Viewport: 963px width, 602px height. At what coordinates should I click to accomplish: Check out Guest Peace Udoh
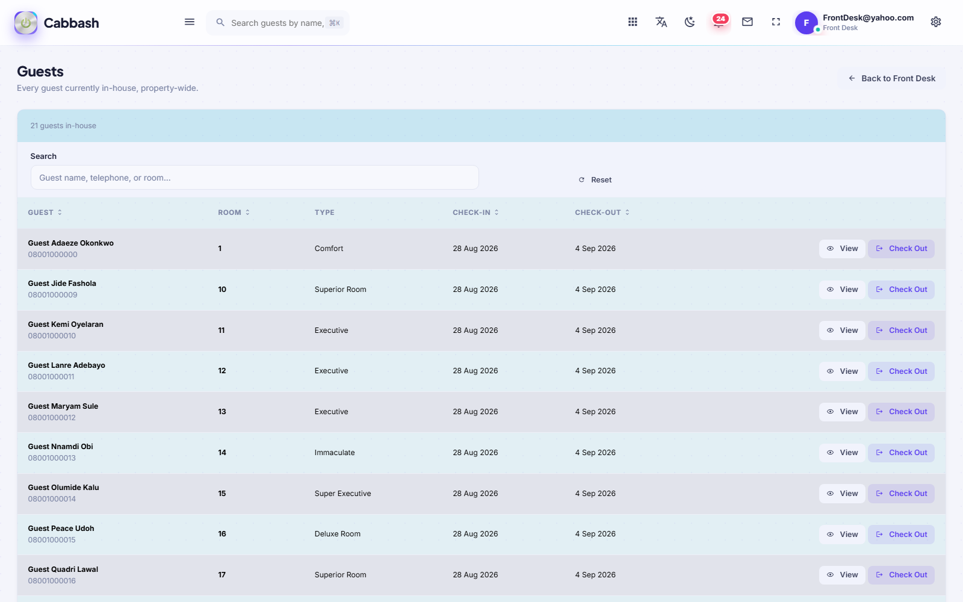[901, 535]
